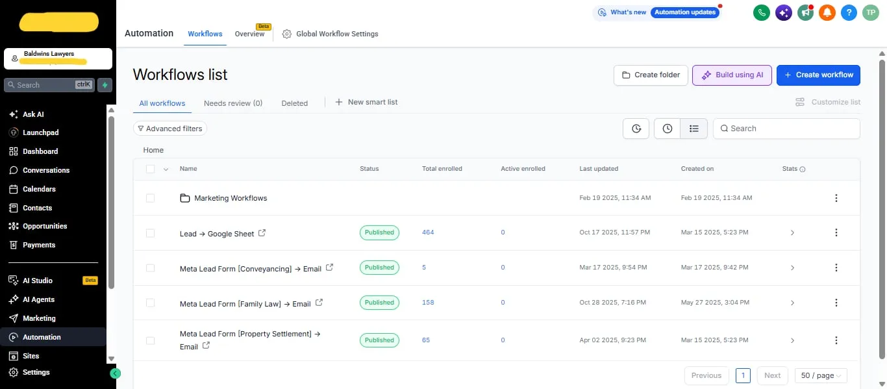The width and height of the screenshot is (887, 389).
Task: Click the green lightning quick actions icon
Action: click(105, 85)
